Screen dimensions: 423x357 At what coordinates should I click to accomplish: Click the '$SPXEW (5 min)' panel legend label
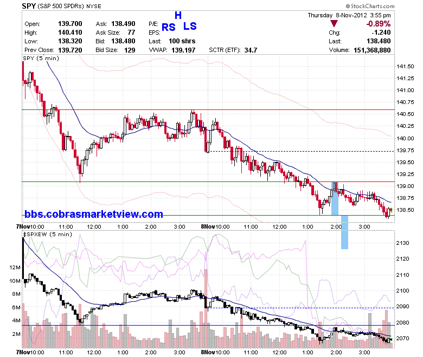point(48,234)
